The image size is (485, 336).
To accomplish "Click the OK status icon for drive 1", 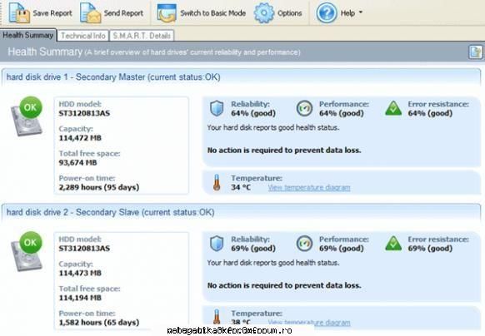I will [x=30, y=107].
